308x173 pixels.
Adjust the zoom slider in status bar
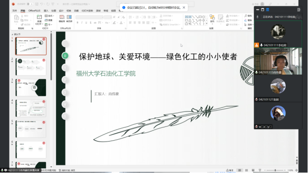(x=275, y=170)
